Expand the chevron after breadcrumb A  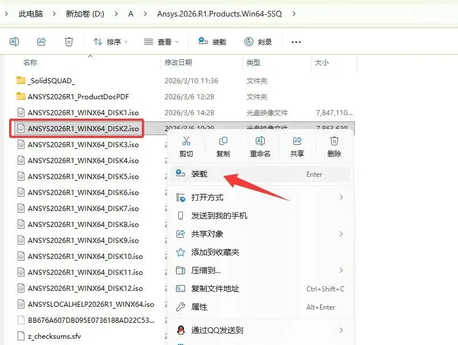pyautogui.click(x=145, y=14)
